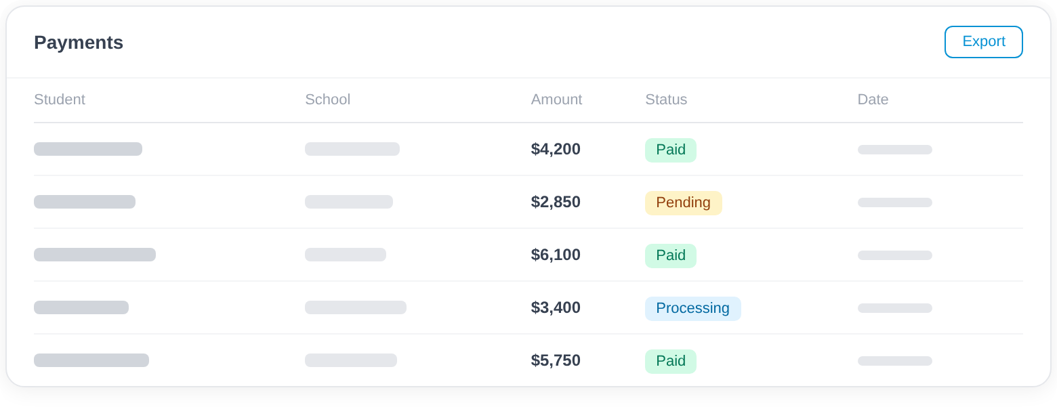Click the Paid badge on the $6,100 row
Image resolution: width=1057 pixels, height=407 pixels.
[x=670, y=255]
